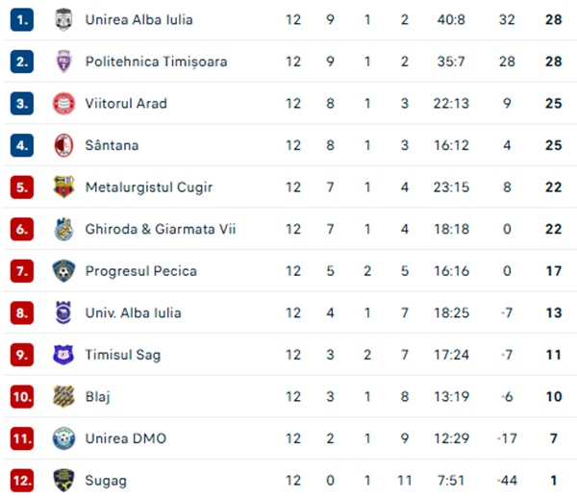The width and height of the screenshot is (577, 498).
Task: Click the Univ. Alba Iulia crest
Action: tap(63, 312)
